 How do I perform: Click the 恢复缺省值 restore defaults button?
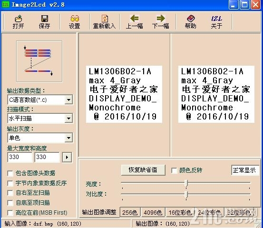coord(143,170)
